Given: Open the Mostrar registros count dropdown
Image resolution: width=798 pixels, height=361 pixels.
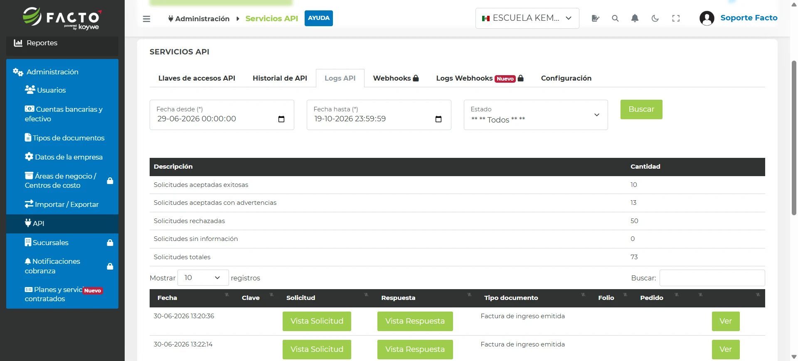Looking at the screenshot, I should click(203, 278).
